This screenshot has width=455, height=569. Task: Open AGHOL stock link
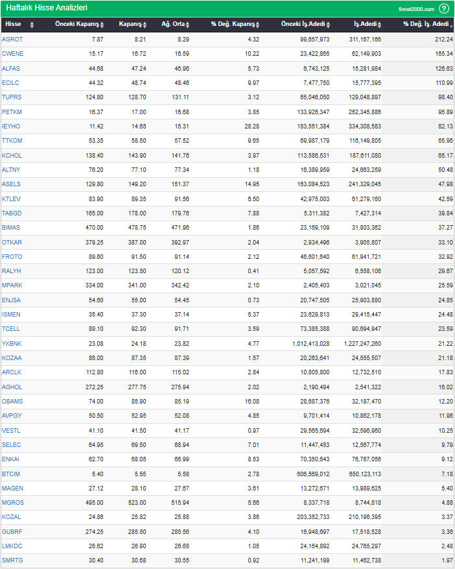[12, 387]
